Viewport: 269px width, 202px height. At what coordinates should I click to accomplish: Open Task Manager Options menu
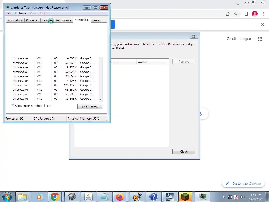(x=20, y=13)
